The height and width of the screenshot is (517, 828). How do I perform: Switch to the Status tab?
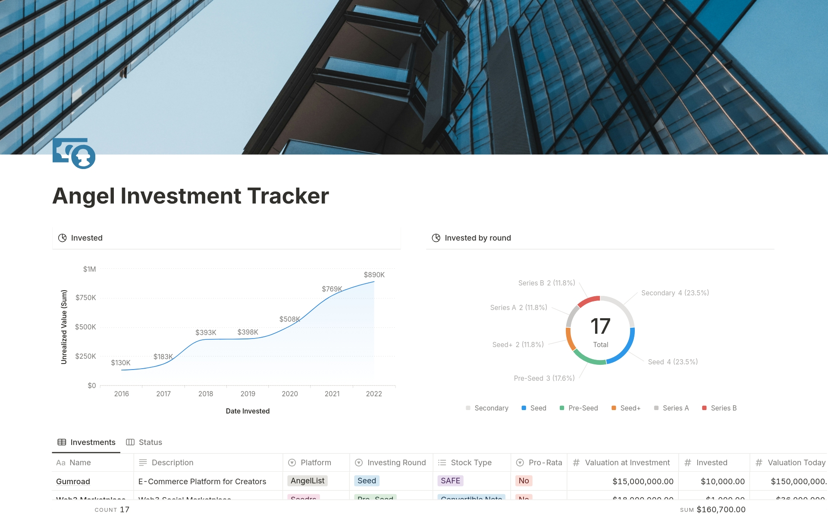click(x=151, y=442)
